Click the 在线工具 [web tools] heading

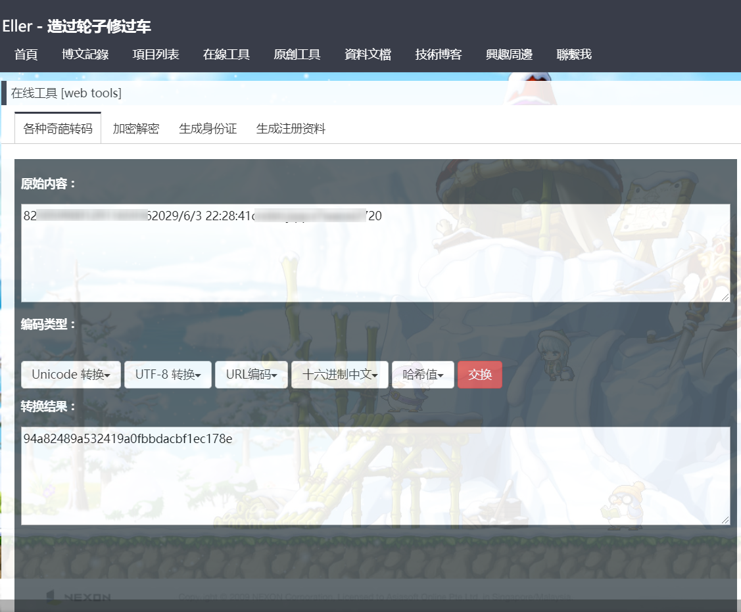click(x=66, y=93)
